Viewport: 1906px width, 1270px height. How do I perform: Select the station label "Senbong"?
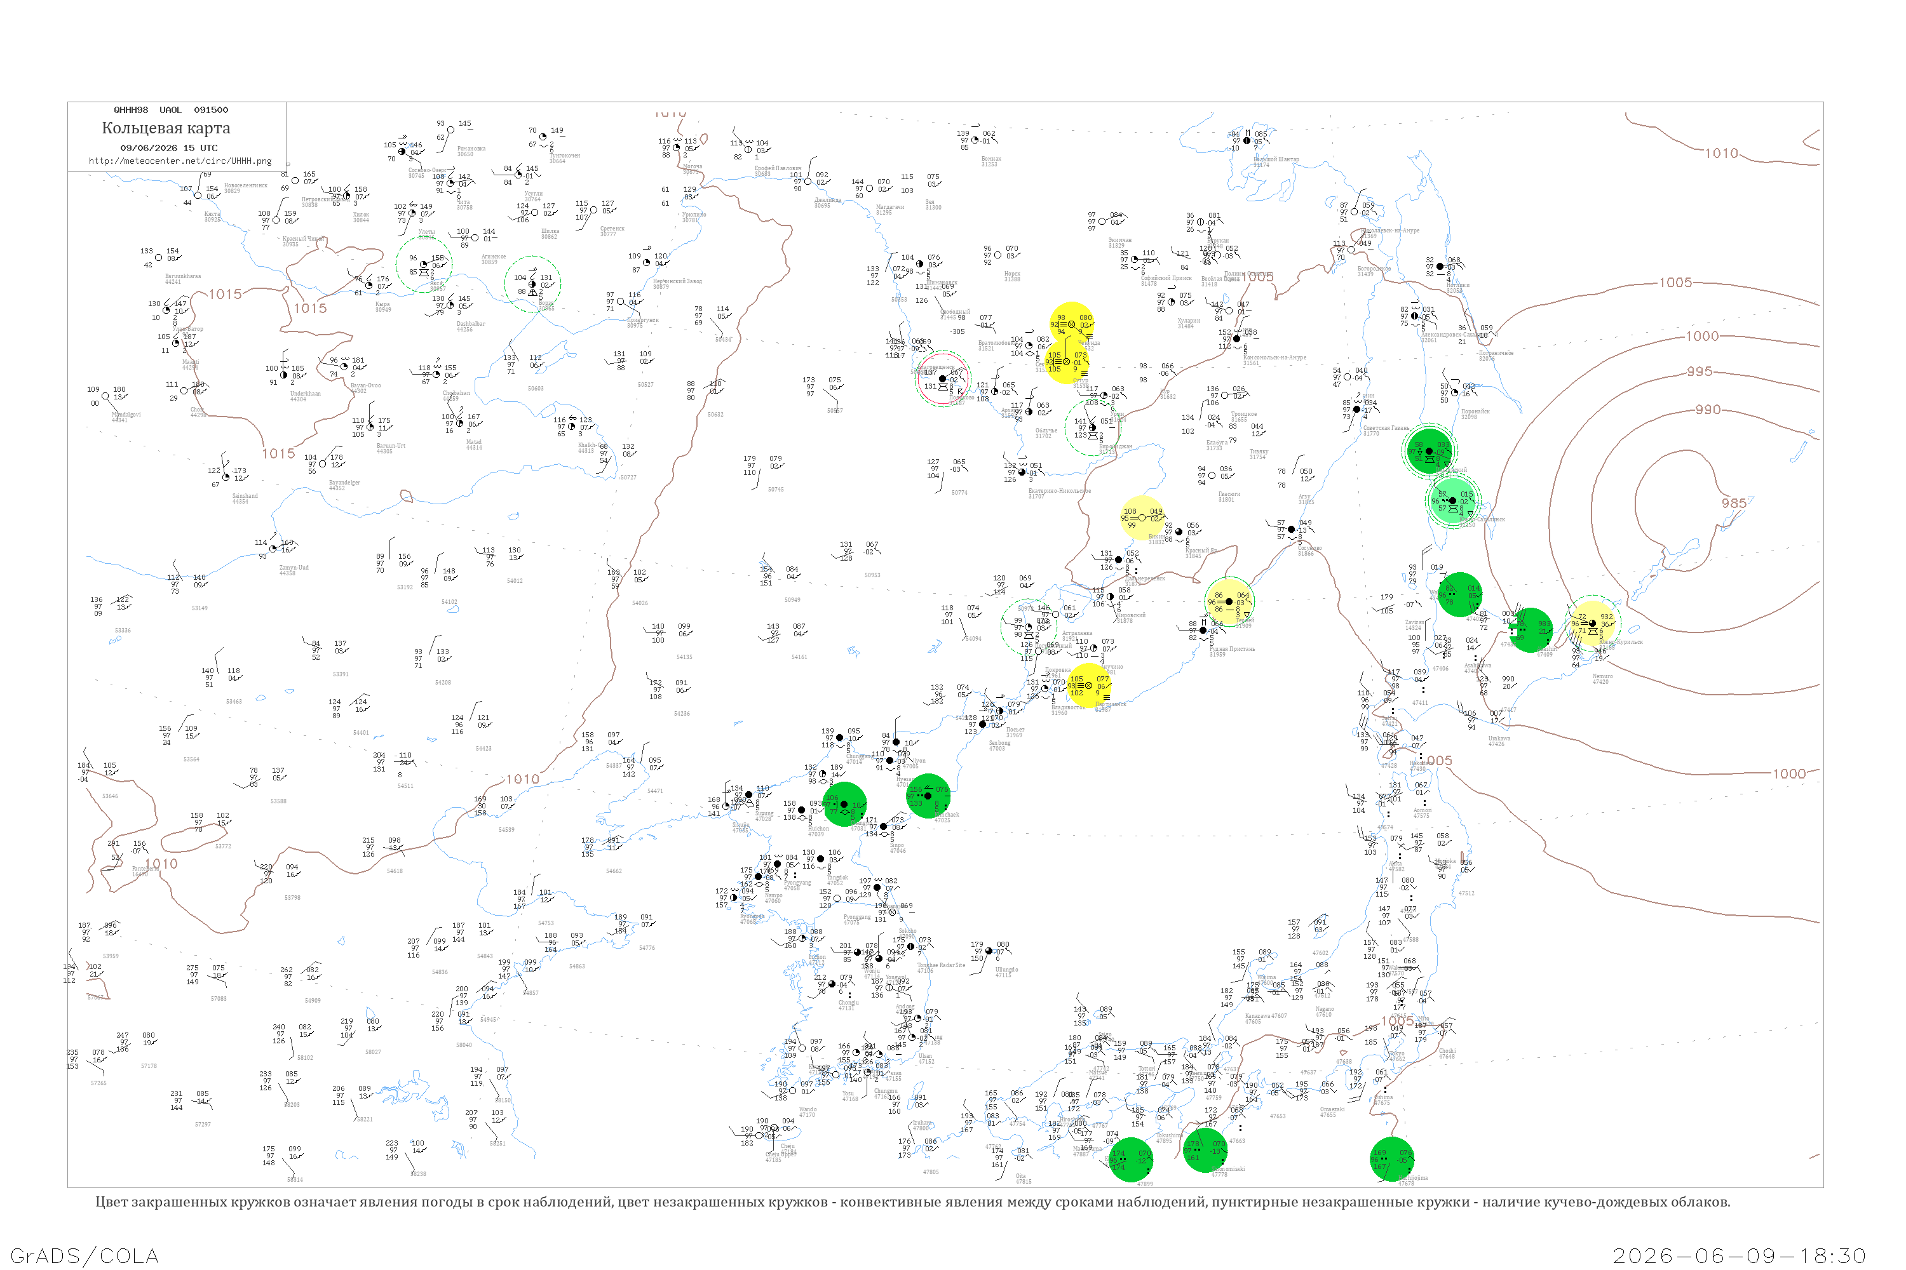pos(999,743)
